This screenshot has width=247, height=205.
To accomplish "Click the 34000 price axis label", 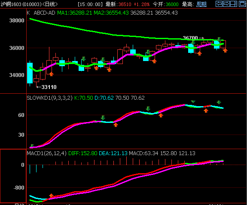I will 17,75.
